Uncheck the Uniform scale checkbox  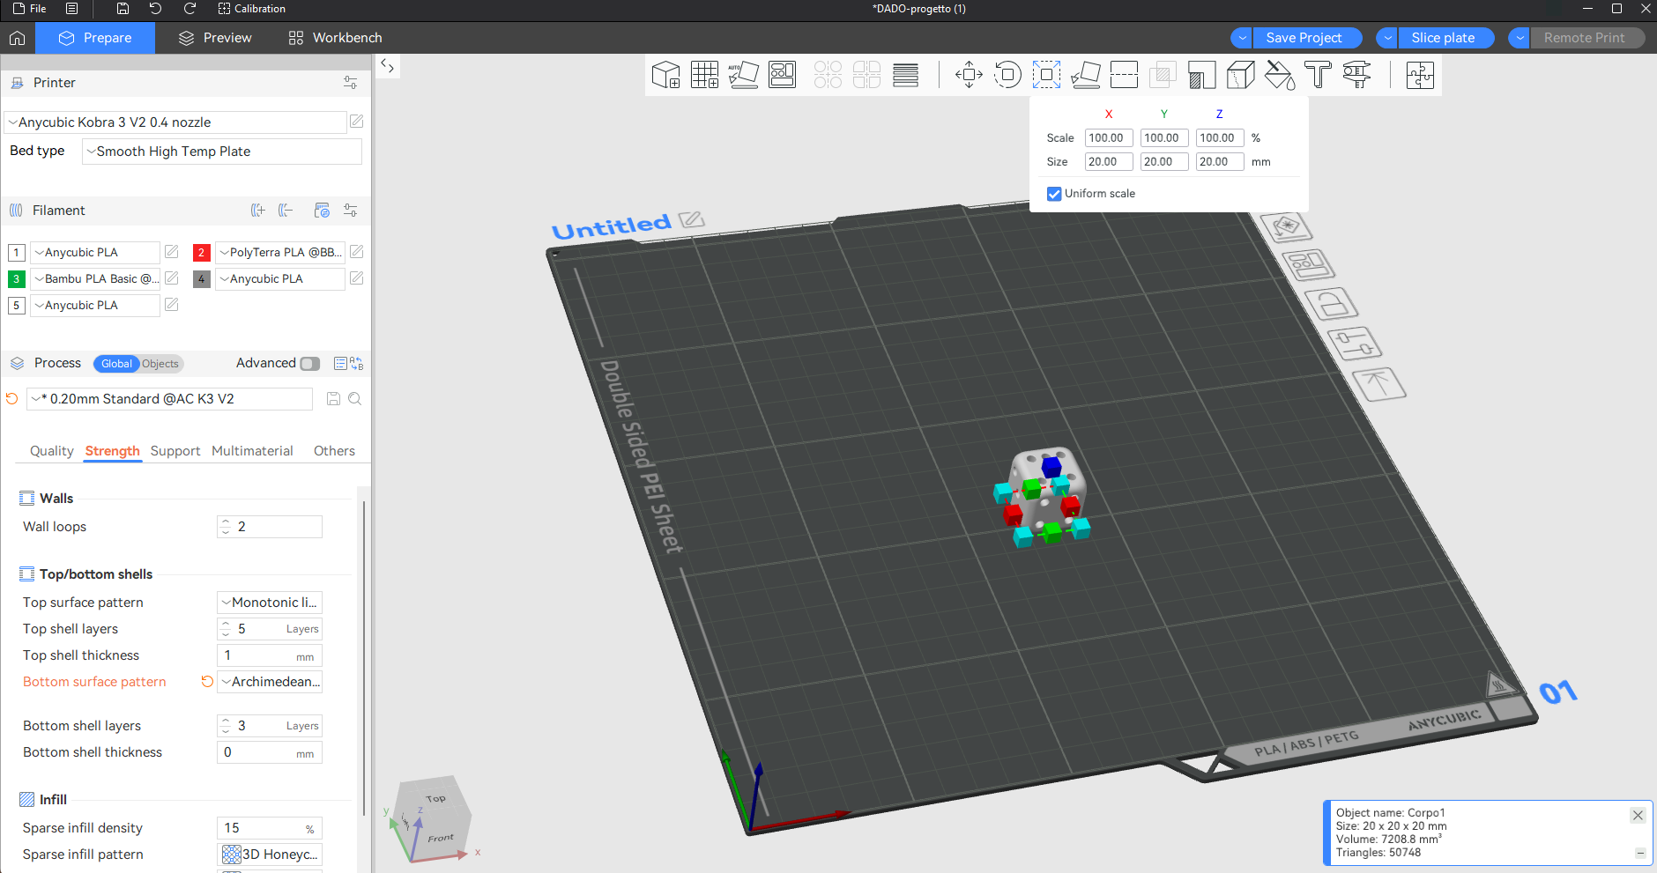1054,194
